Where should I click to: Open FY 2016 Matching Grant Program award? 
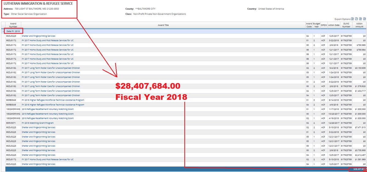38,123
